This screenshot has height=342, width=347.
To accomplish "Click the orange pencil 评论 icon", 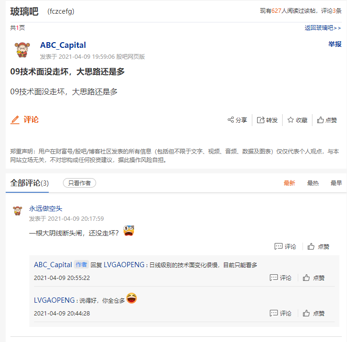I will tap(25, 120).
